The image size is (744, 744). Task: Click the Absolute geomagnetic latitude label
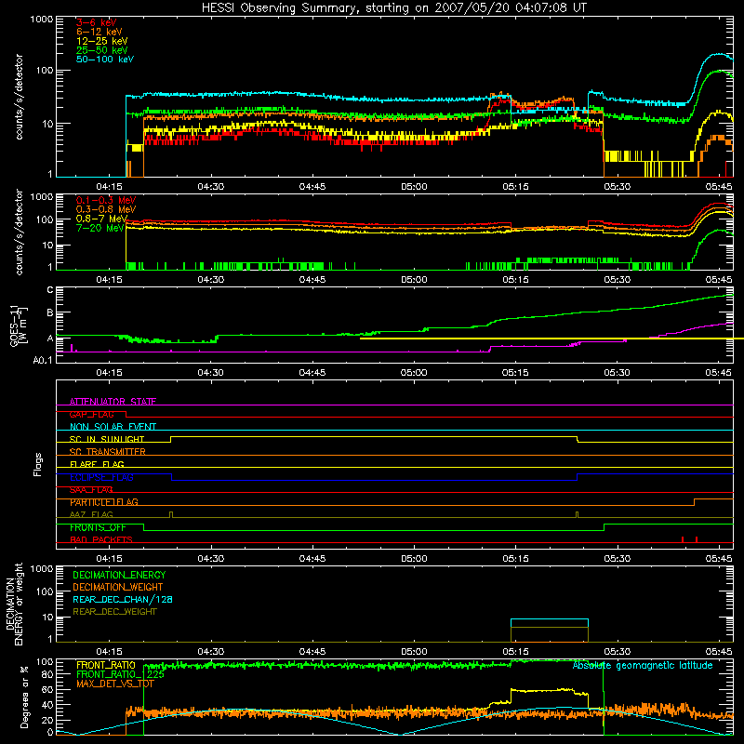pyautogui.click(x=643, y=666)
